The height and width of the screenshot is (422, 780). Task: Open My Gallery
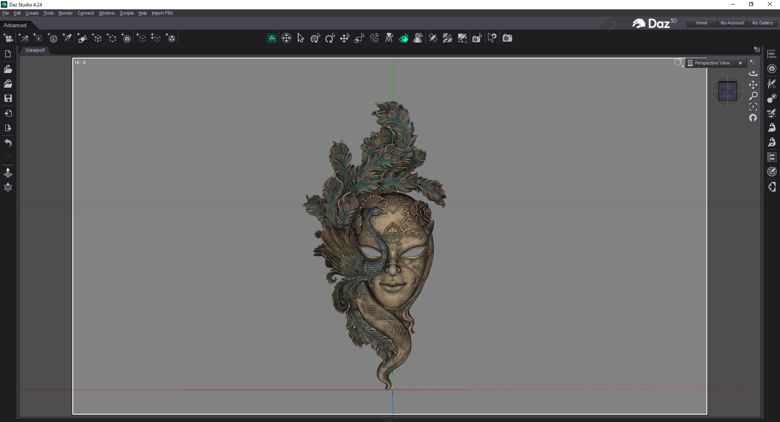point(763,23)
